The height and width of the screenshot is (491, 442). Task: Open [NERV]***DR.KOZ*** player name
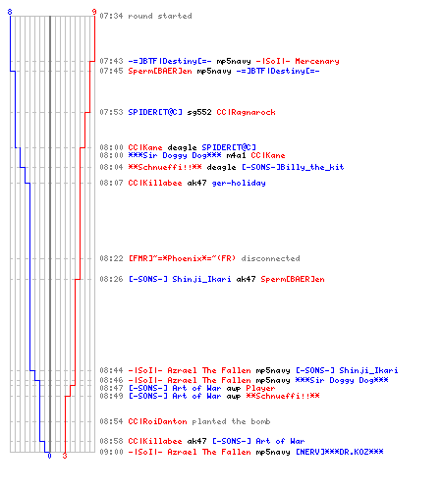(x=340, y=452)
